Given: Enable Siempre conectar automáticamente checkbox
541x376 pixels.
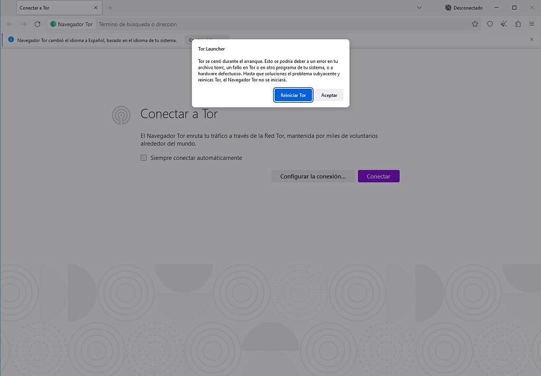Looking at the screenshot, I should click(144, 158).
